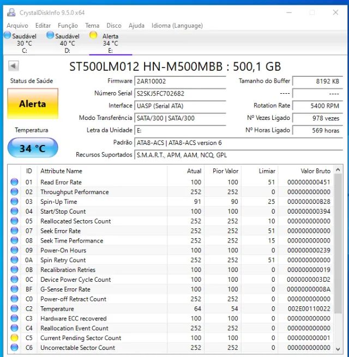Click the Firmware field 2AR10002
This screenshot has height=357, width=349.
180,81
